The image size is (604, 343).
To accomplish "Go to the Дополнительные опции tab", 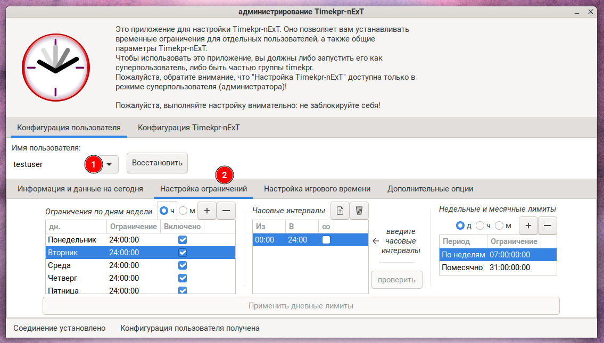I will pos(430,189).
